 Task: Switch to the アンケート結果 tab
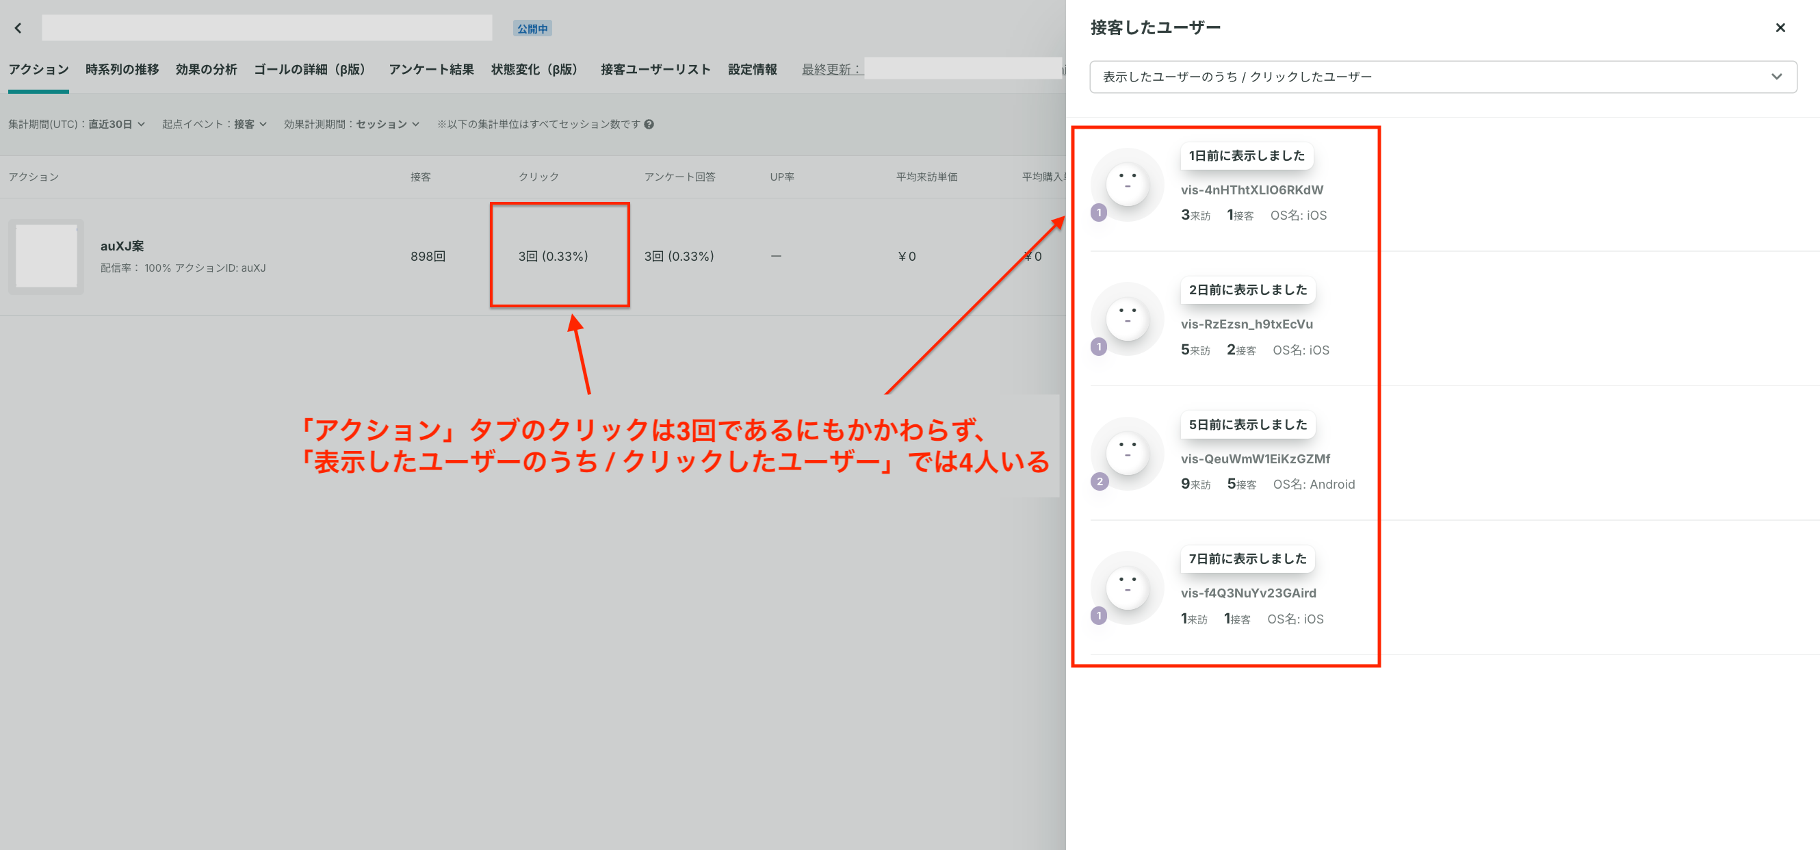click(431, 69)
